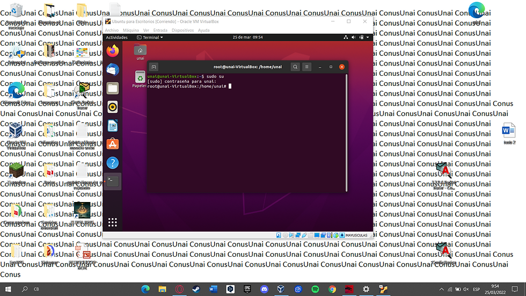Open ESP language selector in Windows tray
The height and width of the screenshot is (296, 526).
click(x=476, y=290)
